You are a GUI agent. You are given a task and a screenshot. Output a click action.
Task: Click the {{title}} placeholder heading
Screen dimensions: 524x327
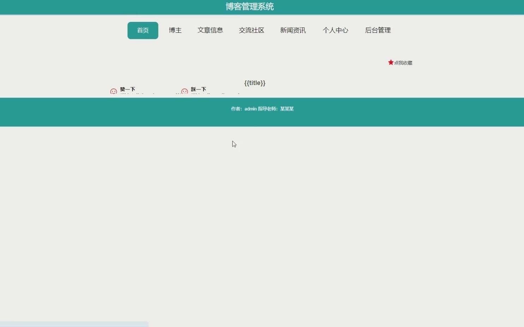pyautogui.click(x=255, y=83)
